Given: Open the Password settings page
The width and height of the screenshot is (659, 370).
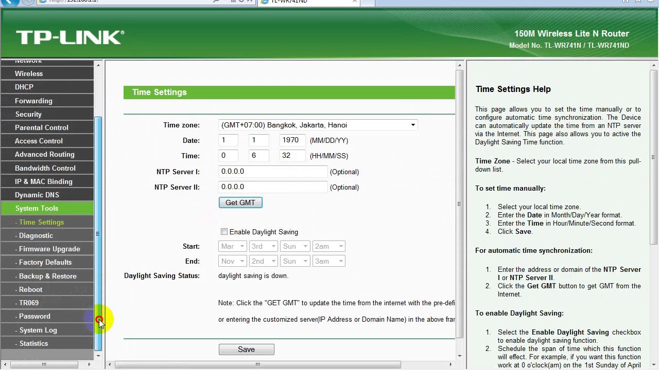Looking at the screenshot, I should pos(47,316).
